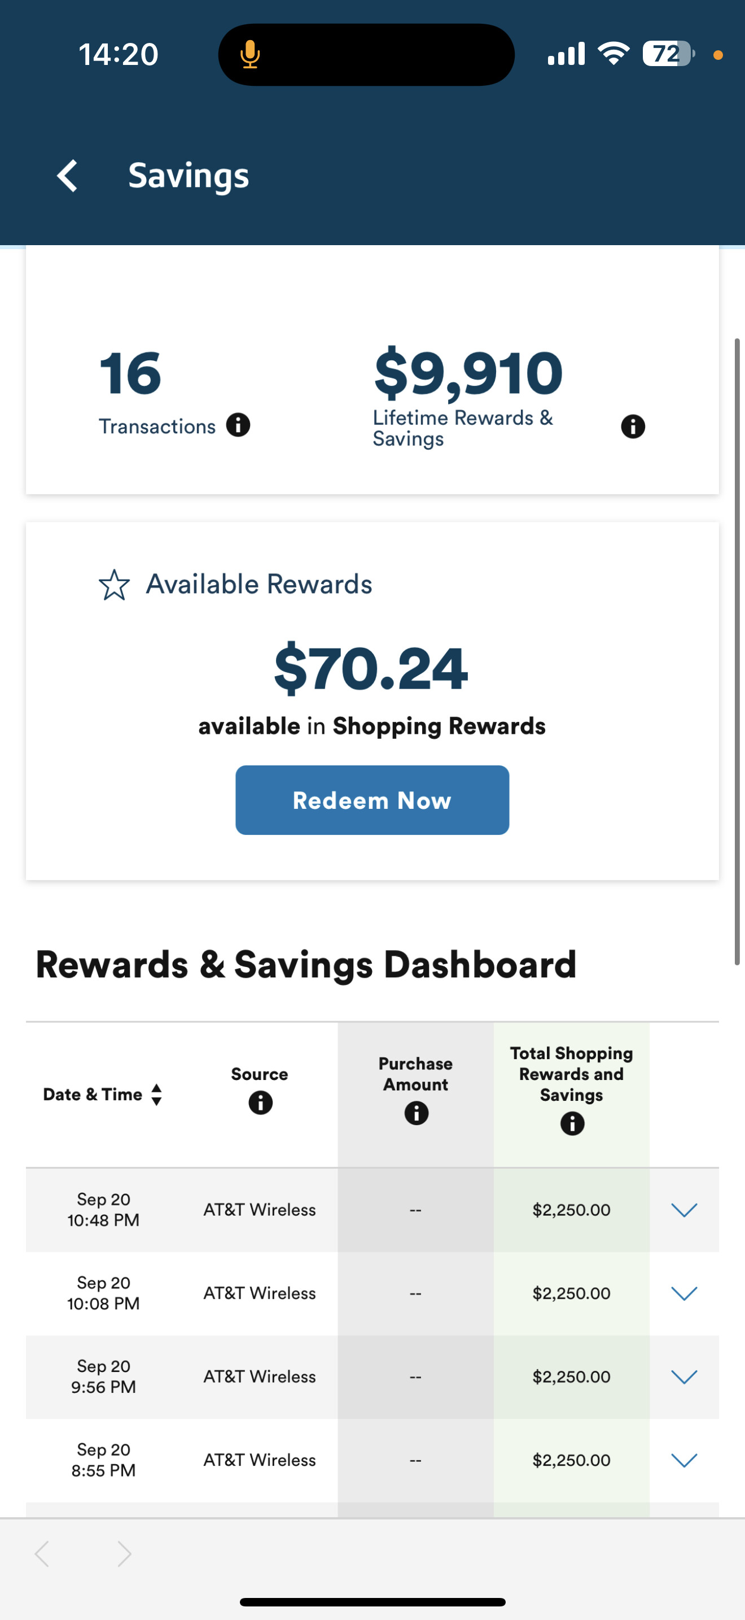Navigate browser forward with bottom chevron
Viewport: 745px width, 1620px height.
[x=124, y=1554]
